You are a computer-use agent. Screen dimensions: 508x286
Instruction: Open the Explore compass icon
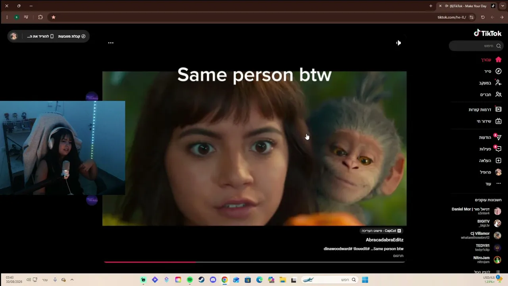(498, 71)
